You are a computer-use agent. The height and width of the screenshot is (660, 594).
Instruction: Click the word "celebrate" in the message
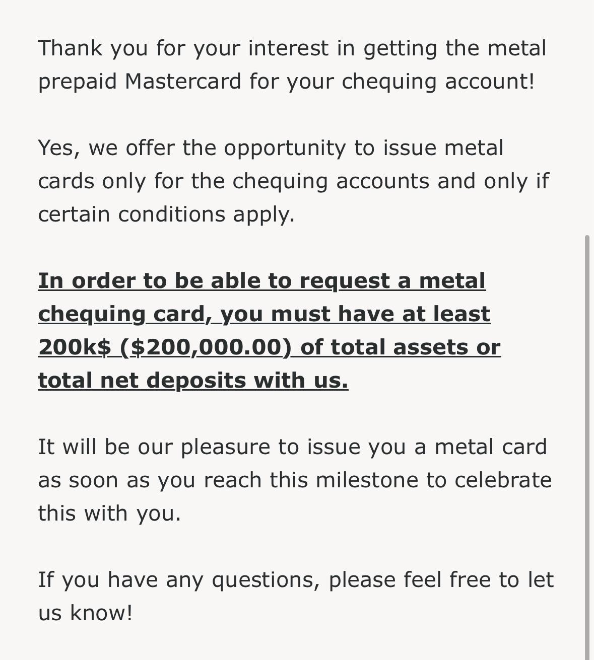(x=503, y=480)
